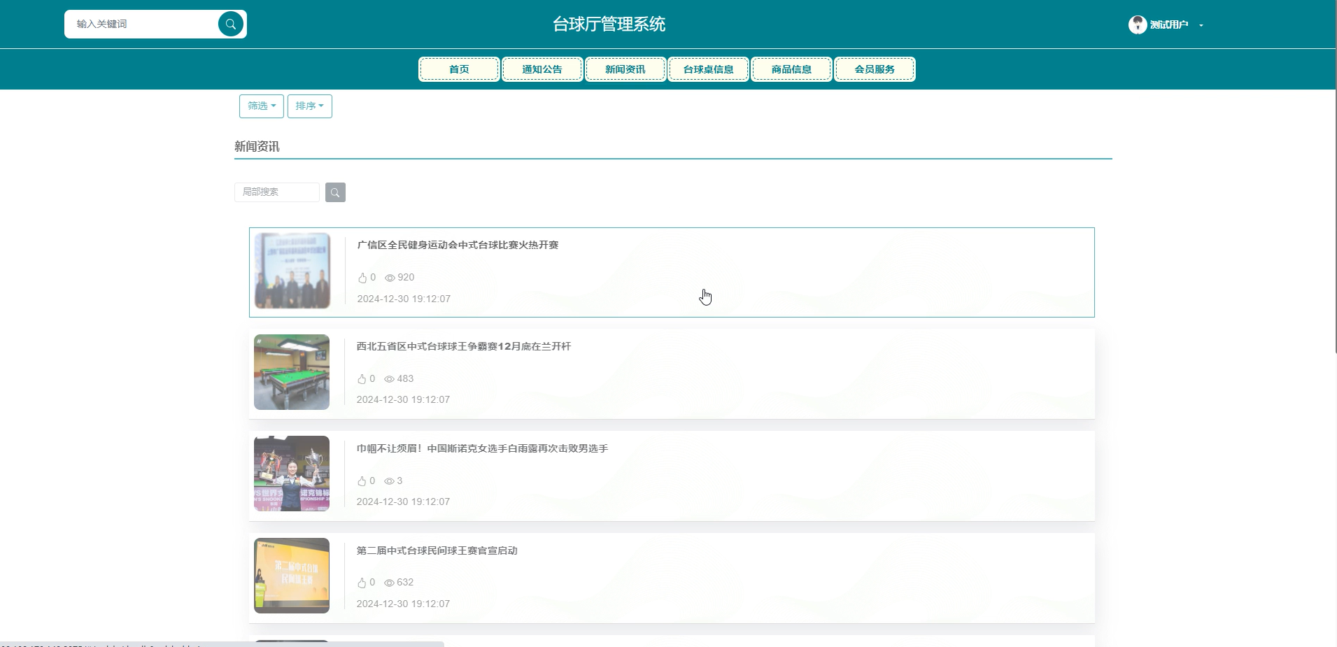The width and height of the screenshot is (1337, 647).
Task: Click views eye icon showing 920
Action: click(x=390, y=278)
